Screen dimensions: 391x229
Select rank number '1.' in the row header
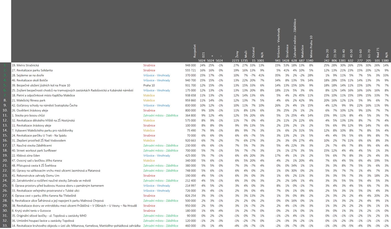(x=5, y=65)
